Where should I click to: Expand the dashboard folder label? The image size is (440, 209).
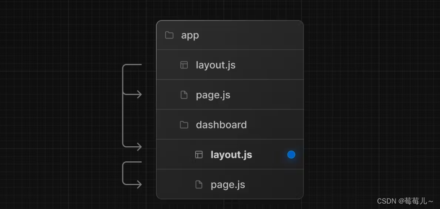(221, 125)
